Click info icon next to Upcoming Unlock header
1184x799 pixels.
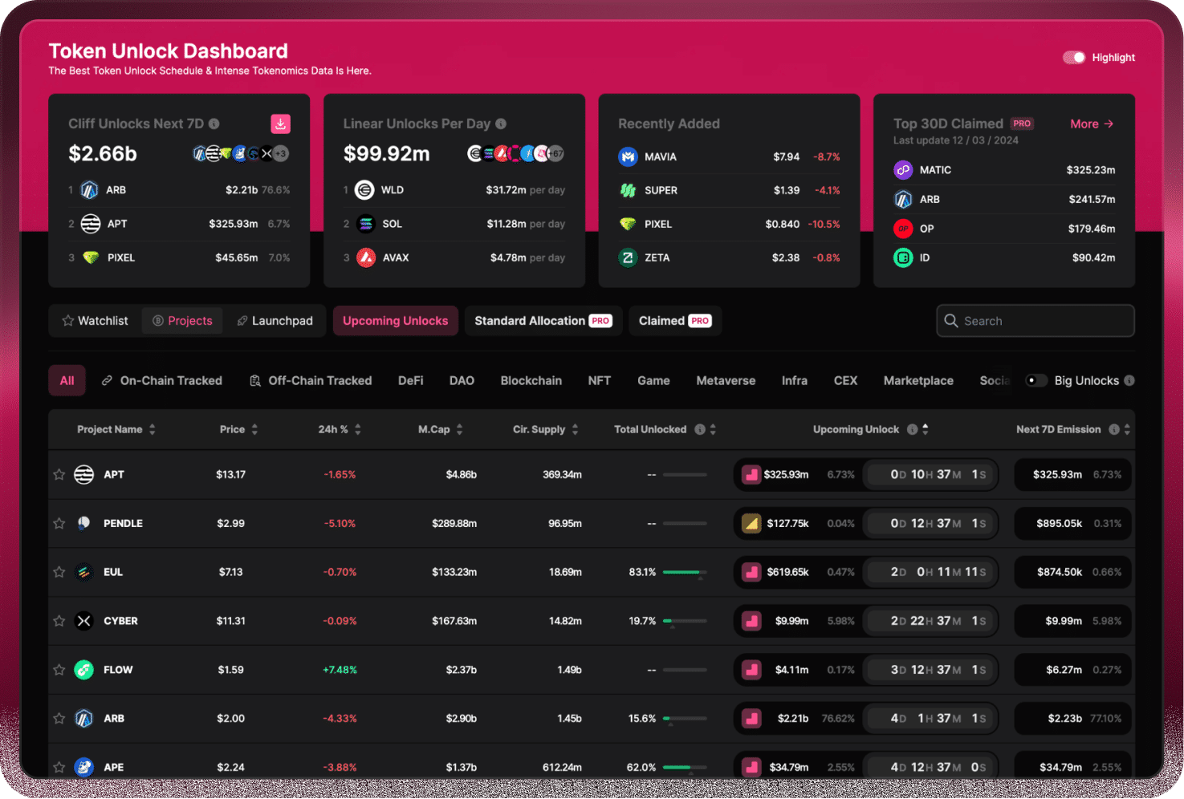(x=912, y=429)
